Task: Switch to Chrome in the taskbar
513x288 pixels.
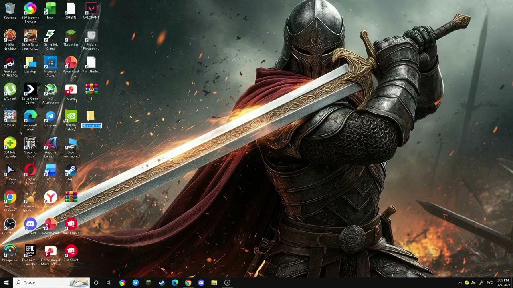Action: pos(188,282)
